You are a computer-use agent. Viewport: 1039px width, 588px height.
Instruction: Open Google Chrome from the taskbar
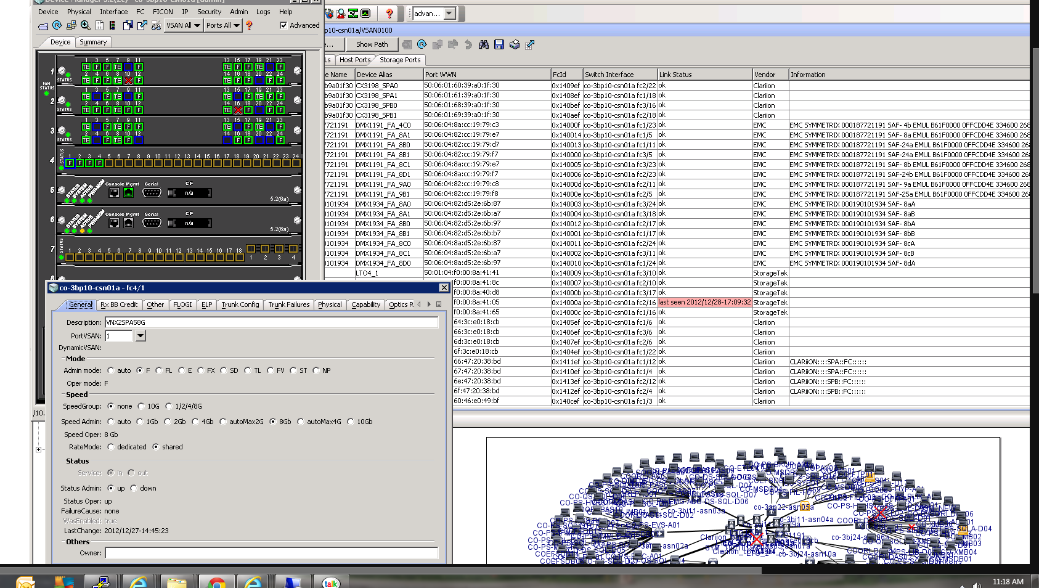(x=216, y=581)
